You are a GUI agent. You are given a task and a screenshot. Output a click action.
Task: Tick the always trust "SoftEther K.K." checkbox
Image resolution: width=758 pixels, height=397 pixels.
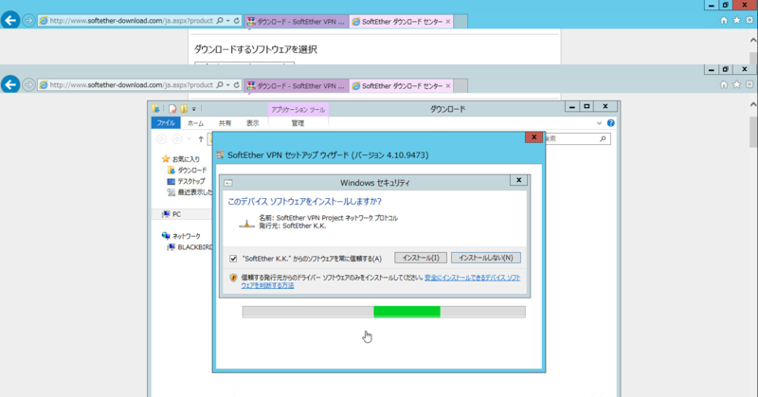tap(233, 259)
